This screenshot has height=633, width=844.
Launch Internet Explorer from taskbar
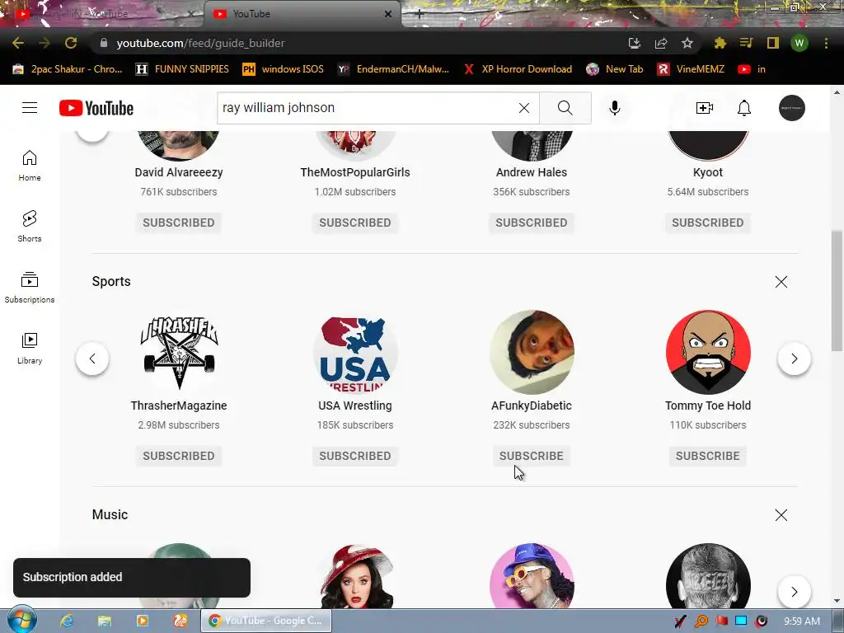[67, 621]
